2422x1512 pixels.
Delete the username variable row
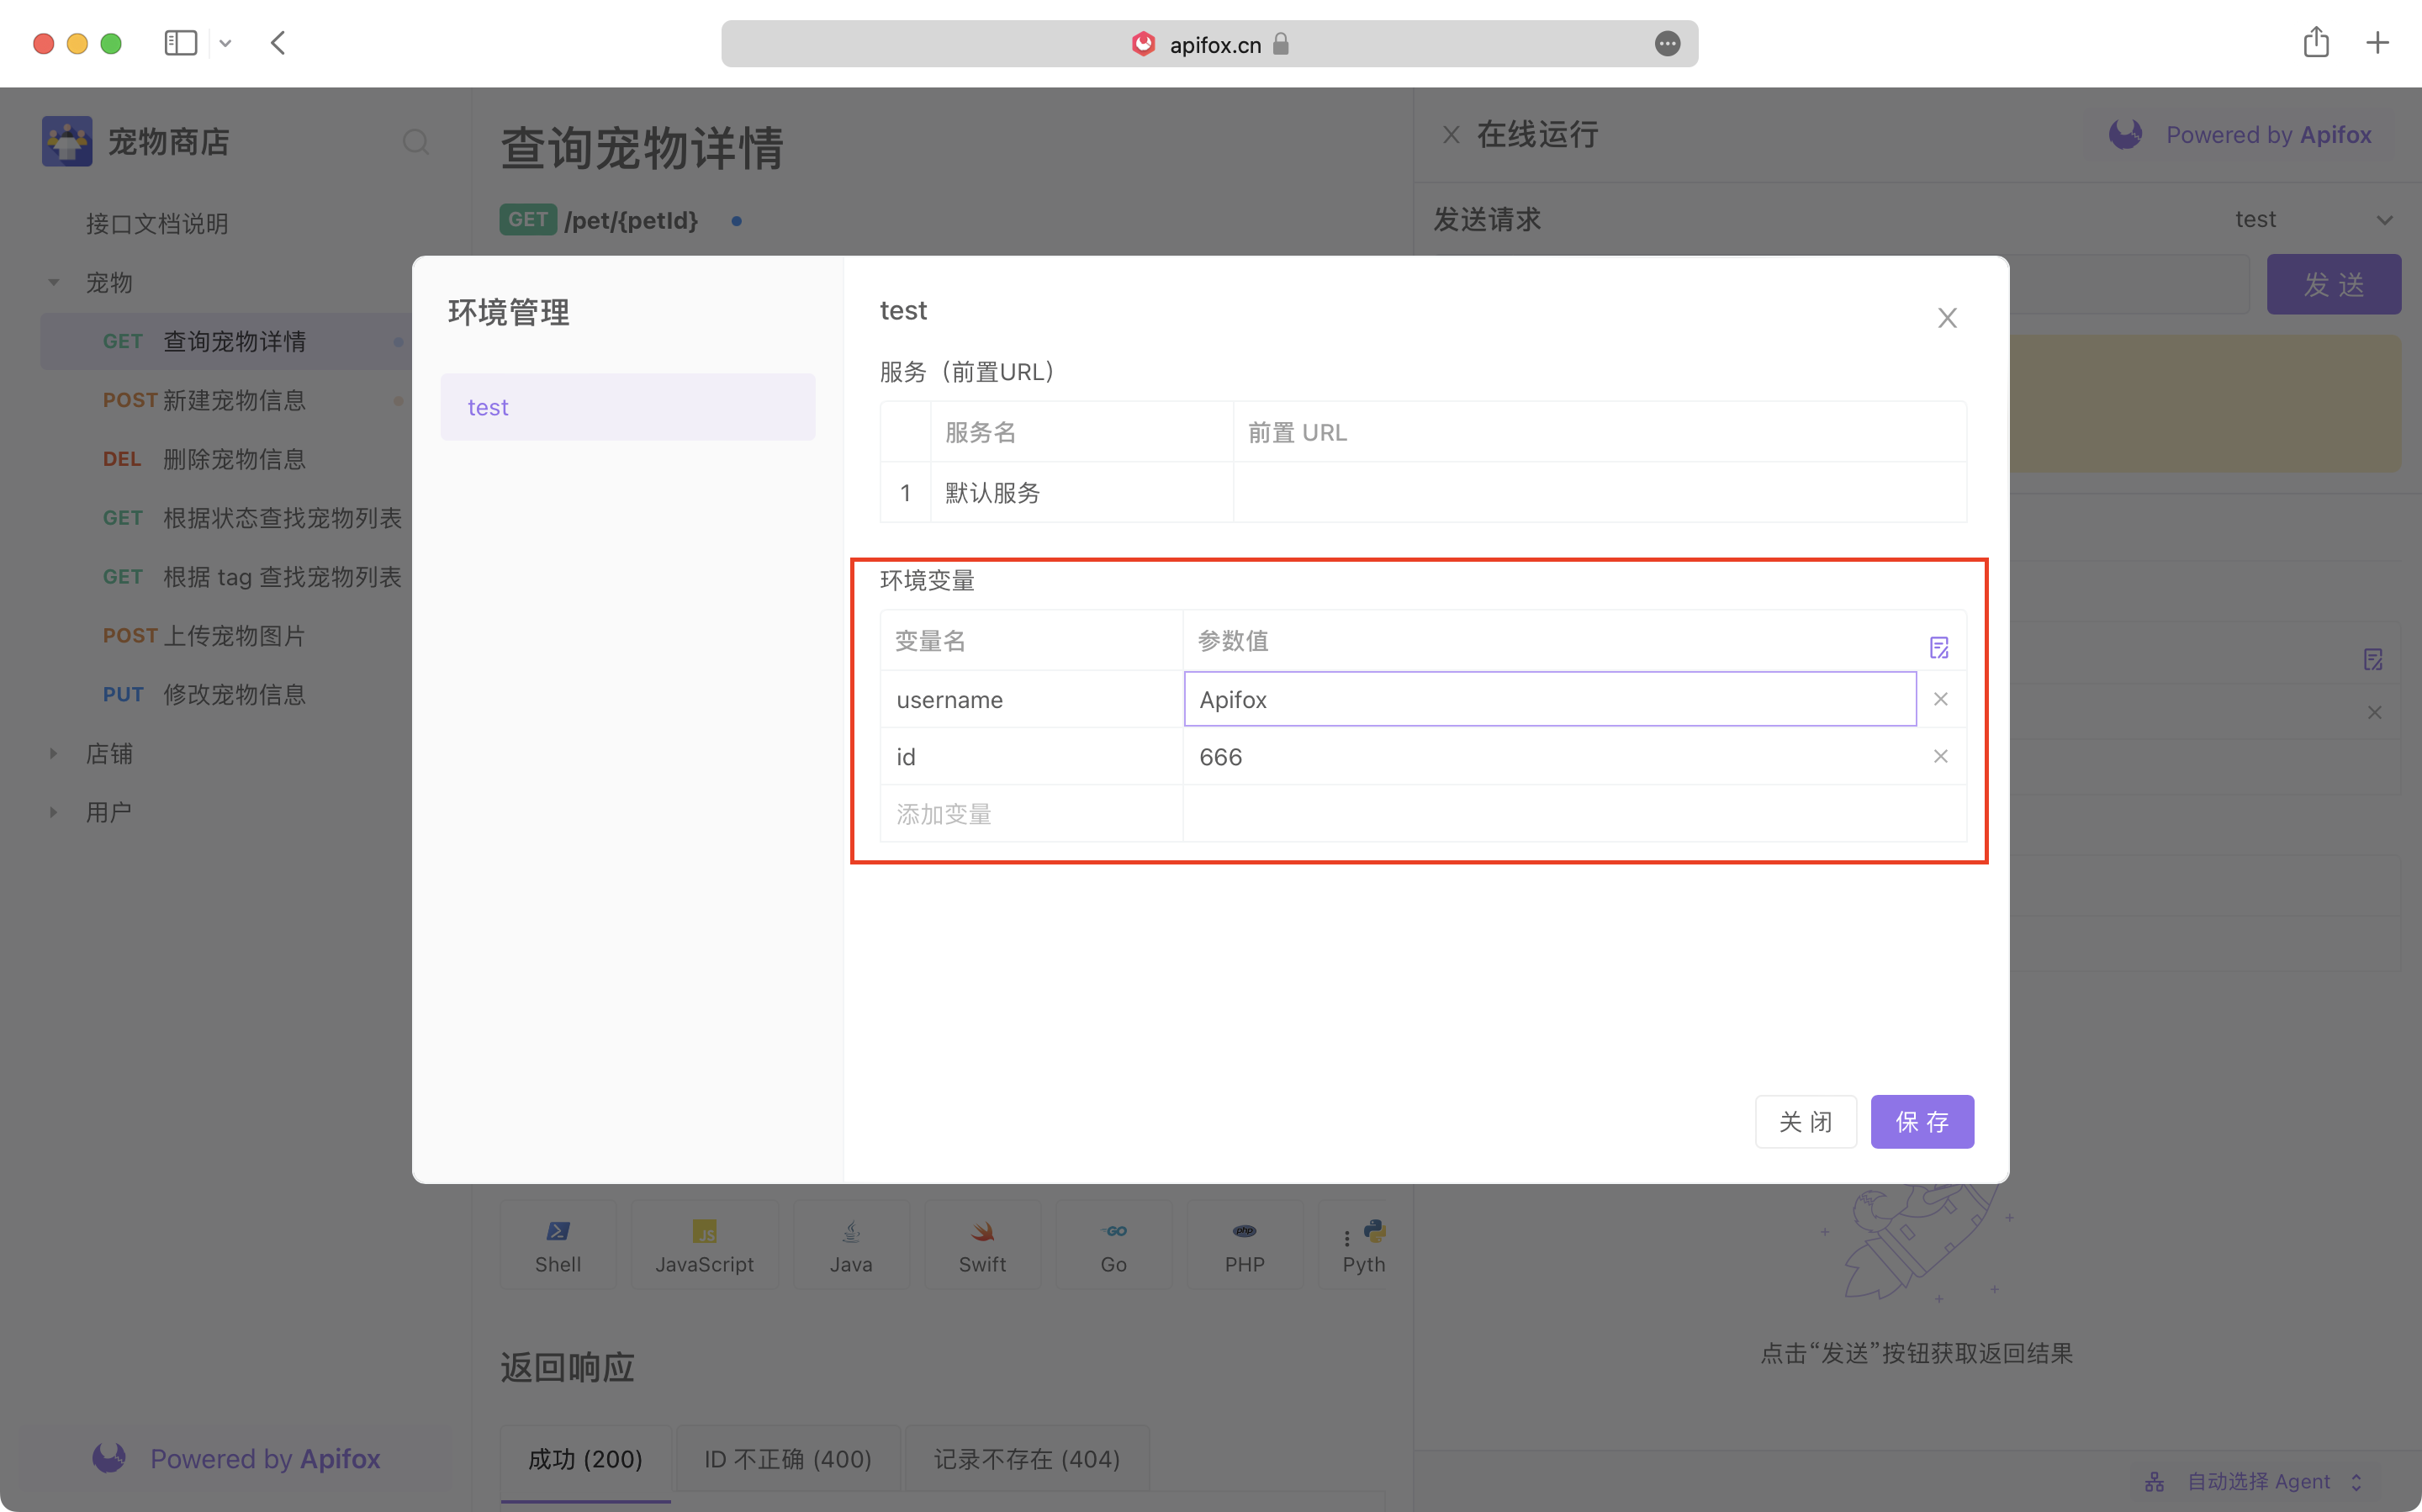(1940, 699)
